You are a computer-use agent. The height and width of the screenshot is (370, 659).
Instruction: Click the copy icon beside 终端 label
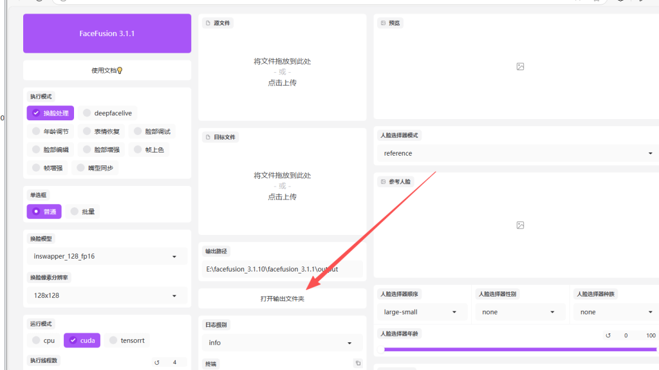click(x=358, y=364)
